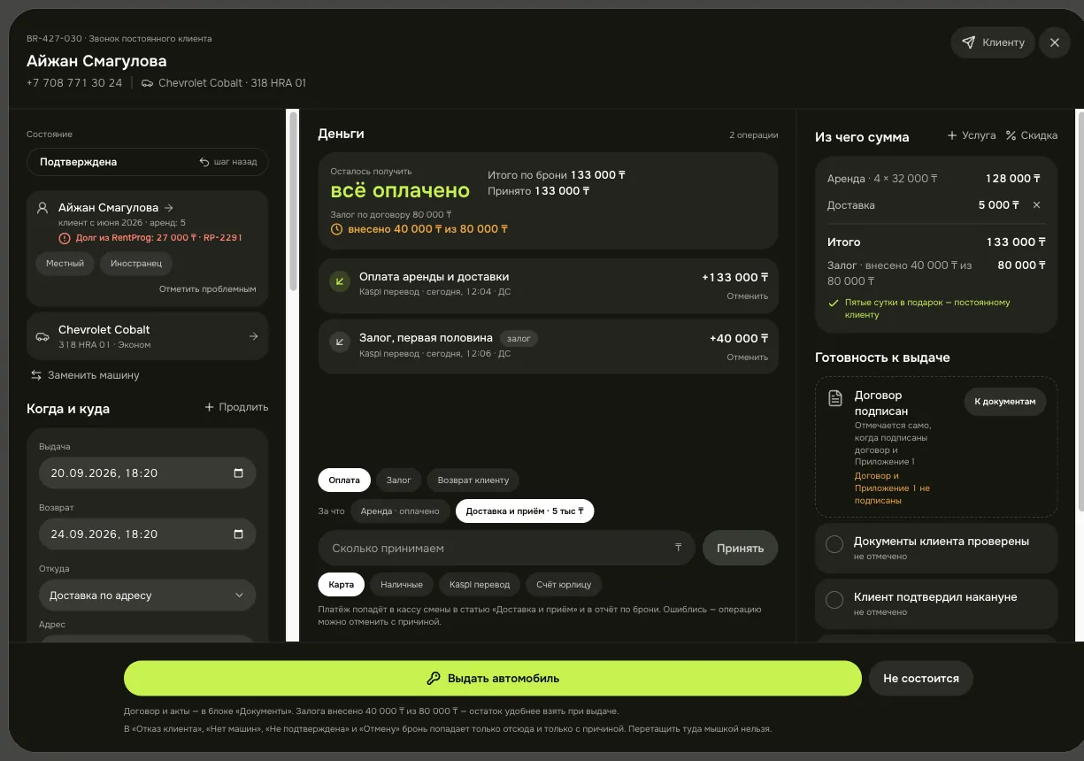Click checkmark icon beside Пятые сутки в подарок
Image resolution: width=1084 pixels, height=761 pixels.
(x=833, y=303)
